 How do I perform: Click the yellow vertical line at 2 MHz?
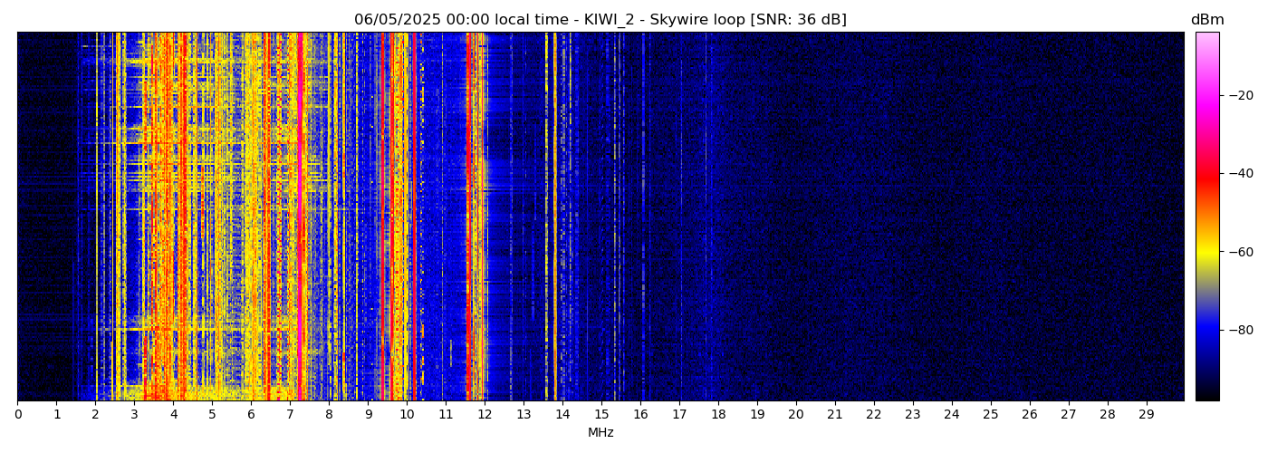click(x=96, y=217)
